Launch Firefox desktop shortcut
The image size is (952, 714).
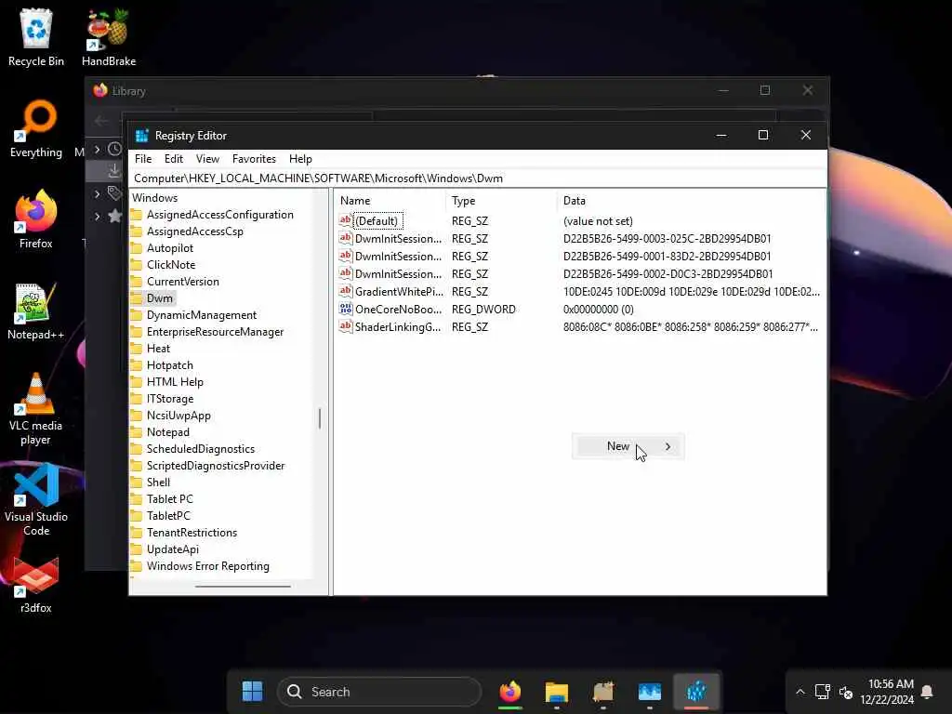click(36, 219)
